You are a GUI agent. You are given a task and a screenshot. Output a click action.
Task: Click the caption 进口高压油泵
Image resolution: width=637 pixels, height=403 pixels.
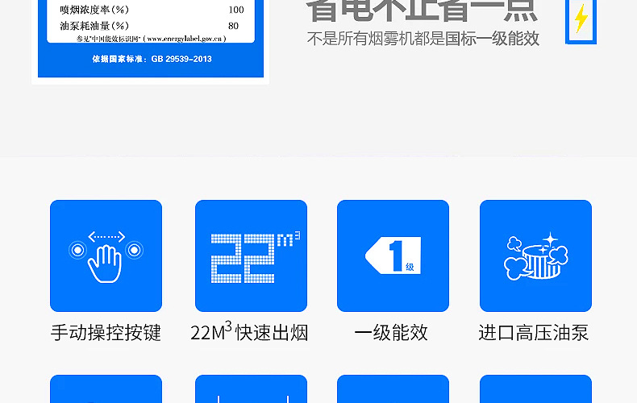tap(534, 333)
